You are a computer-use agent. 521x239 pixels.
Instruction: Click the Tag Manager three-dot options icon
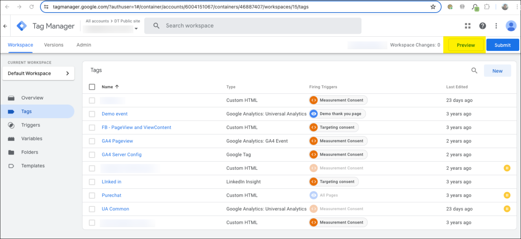(x=496, y=26)
